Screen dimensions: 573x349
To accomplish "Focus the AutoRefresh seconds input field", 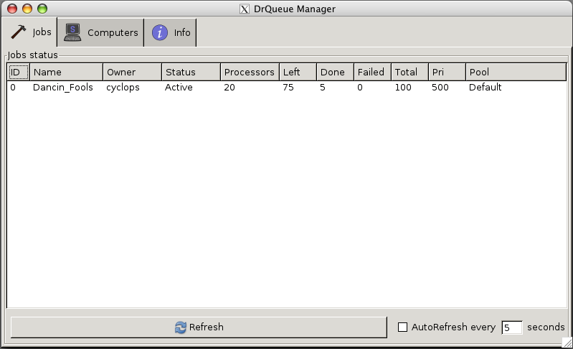I will 511,327.
